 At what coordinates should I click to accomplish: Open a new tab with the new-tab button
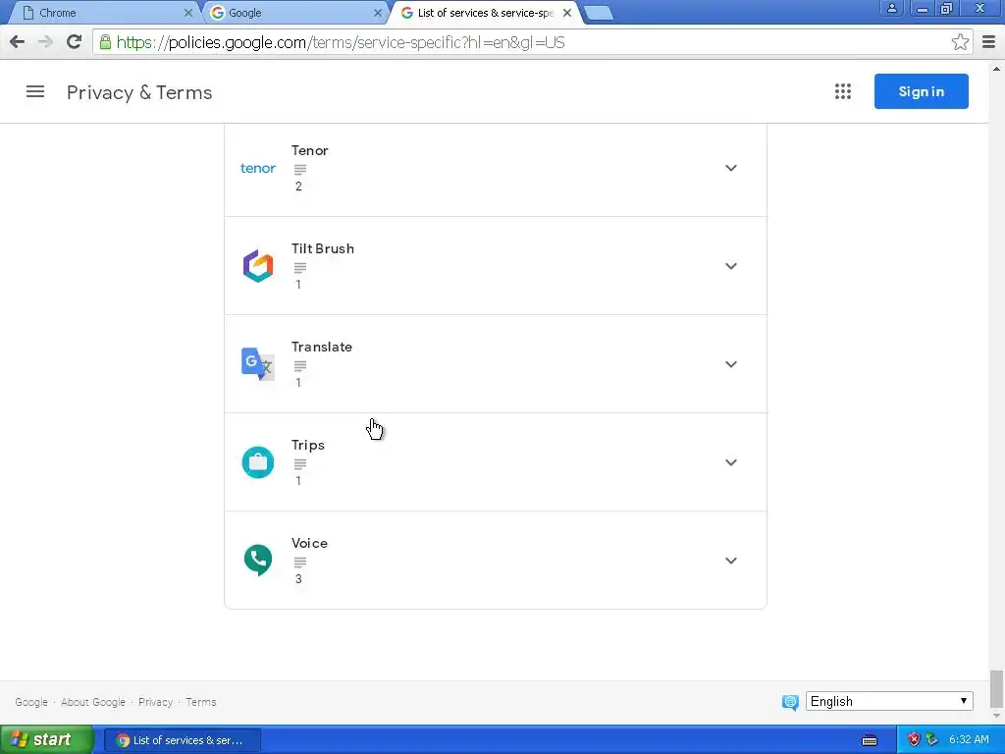coord(599,13)
